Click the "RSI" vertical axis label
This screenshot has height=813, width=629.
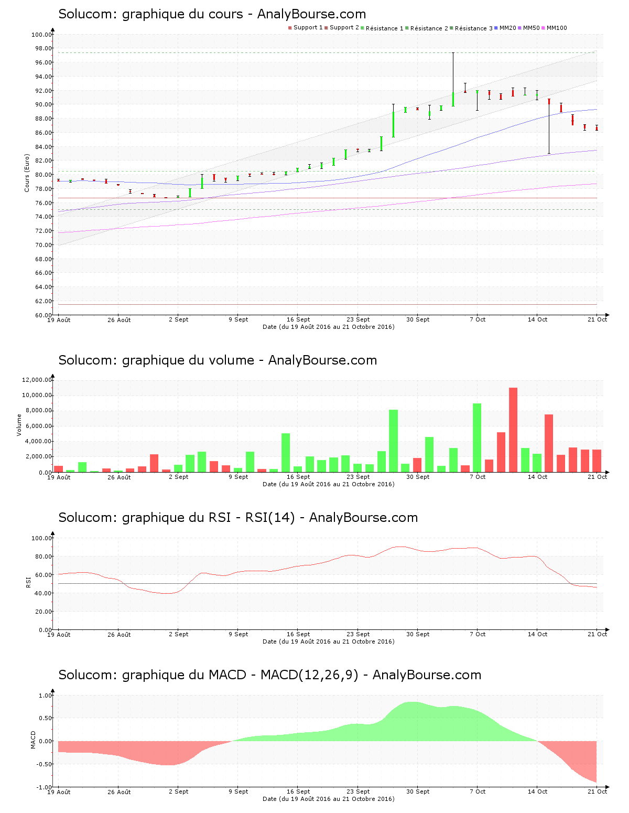[x=29, y=582]
